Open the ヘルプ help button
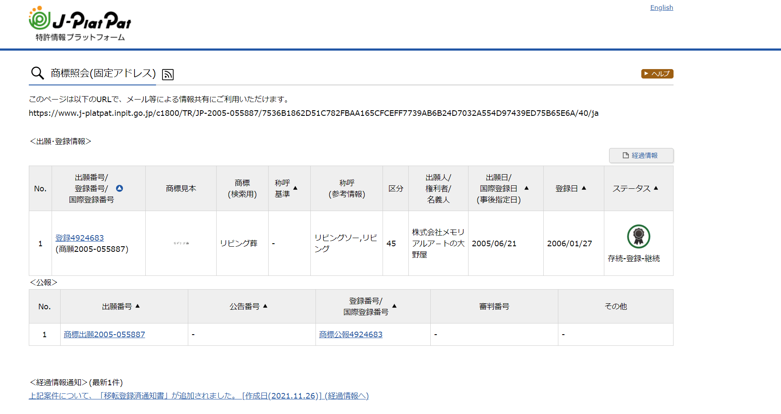 (657, 74)
